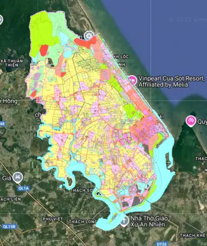
Task: Select the XÃ THUẬN THIÊN place label
Action: click(11, 63)
